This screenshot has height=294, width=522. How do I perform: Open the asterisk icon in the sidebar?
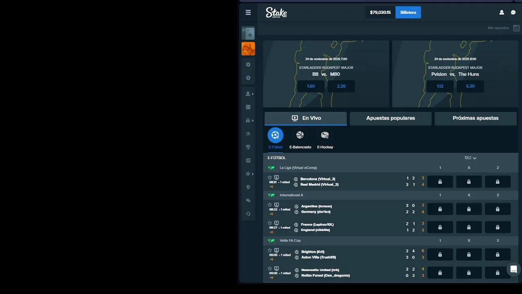[248, 134]
